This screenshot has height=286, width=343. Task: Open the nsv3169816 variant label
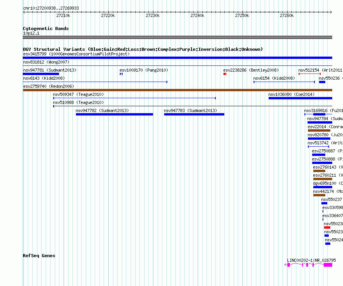pos(323,110)
